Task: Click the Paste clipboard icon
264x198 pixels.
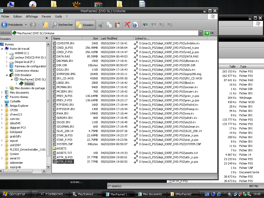Action: click(x=117, y=25)
